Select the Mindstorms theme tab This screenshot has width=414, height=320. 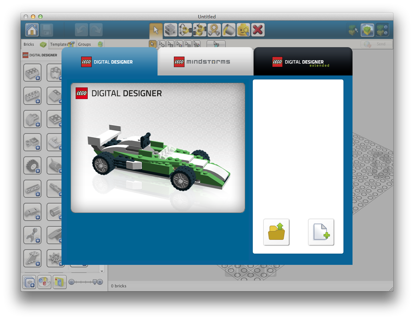[205, 62]
